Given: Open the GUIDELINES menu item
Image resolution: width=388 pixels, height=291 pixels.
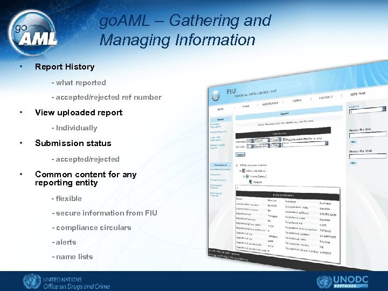Looking at the screenshot, I should [270, 103].
